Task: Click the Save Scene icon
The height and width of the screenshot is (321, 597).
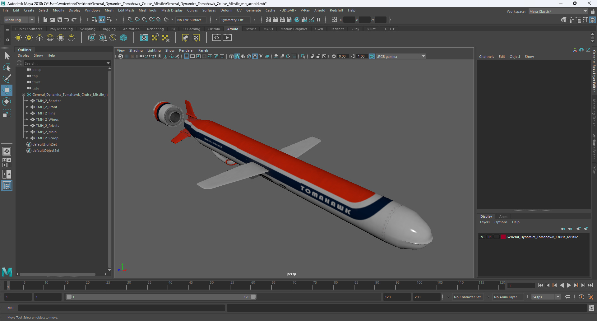Action: coord(60,20)
